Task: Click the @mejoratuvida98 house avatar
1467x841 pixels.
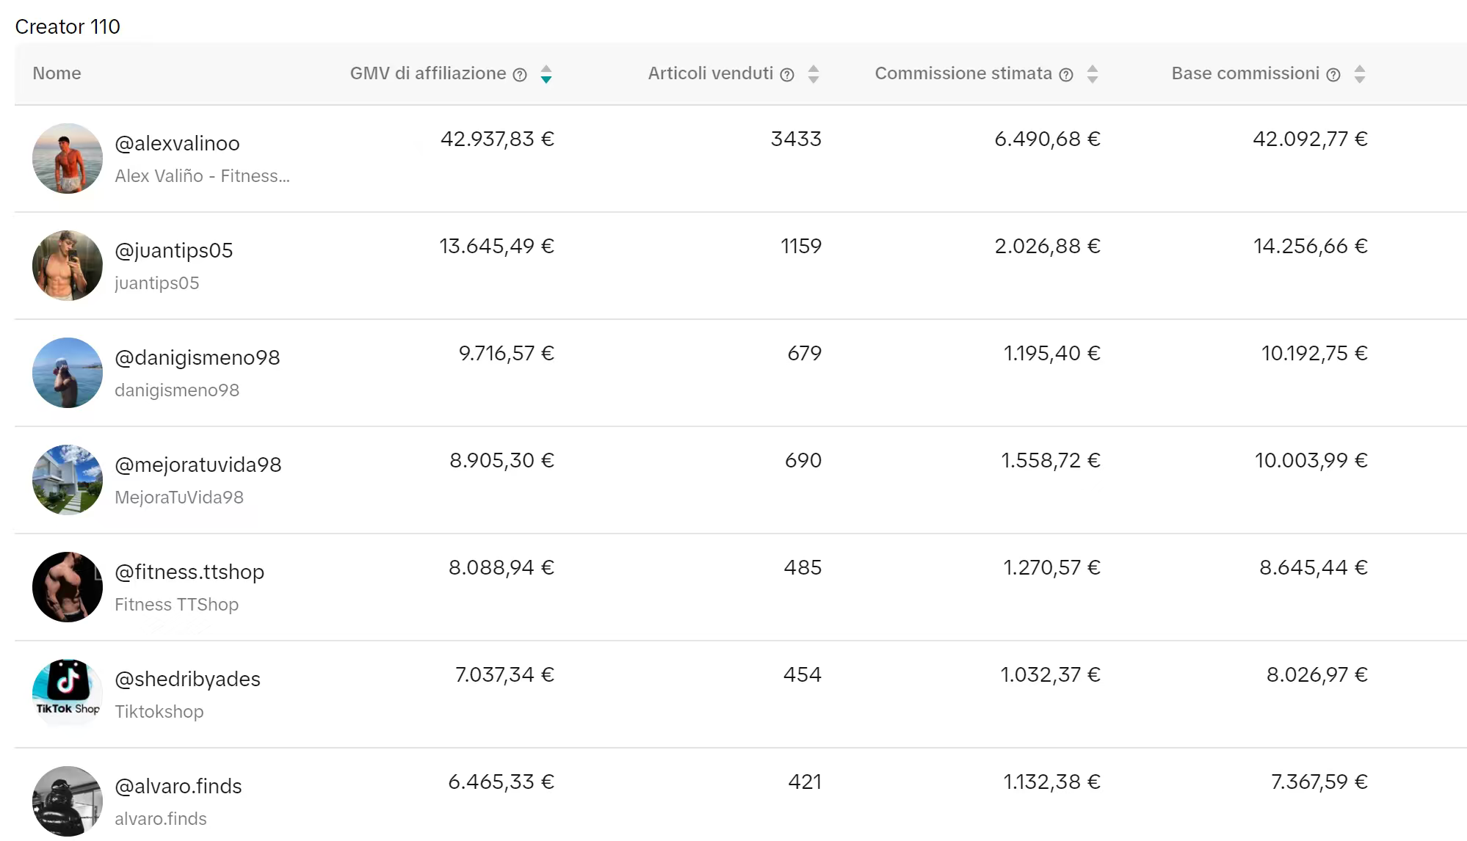Action: [x=68, y=480]
